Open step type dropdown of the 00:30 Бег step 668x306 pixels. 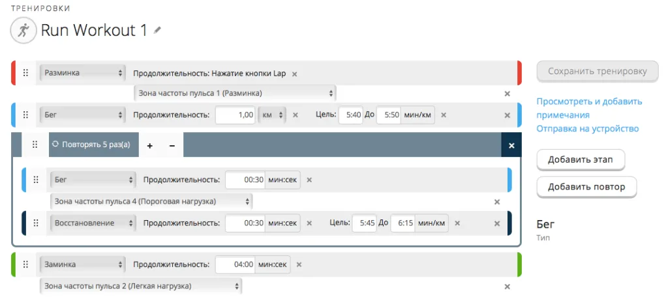click(x=93, y=180)
